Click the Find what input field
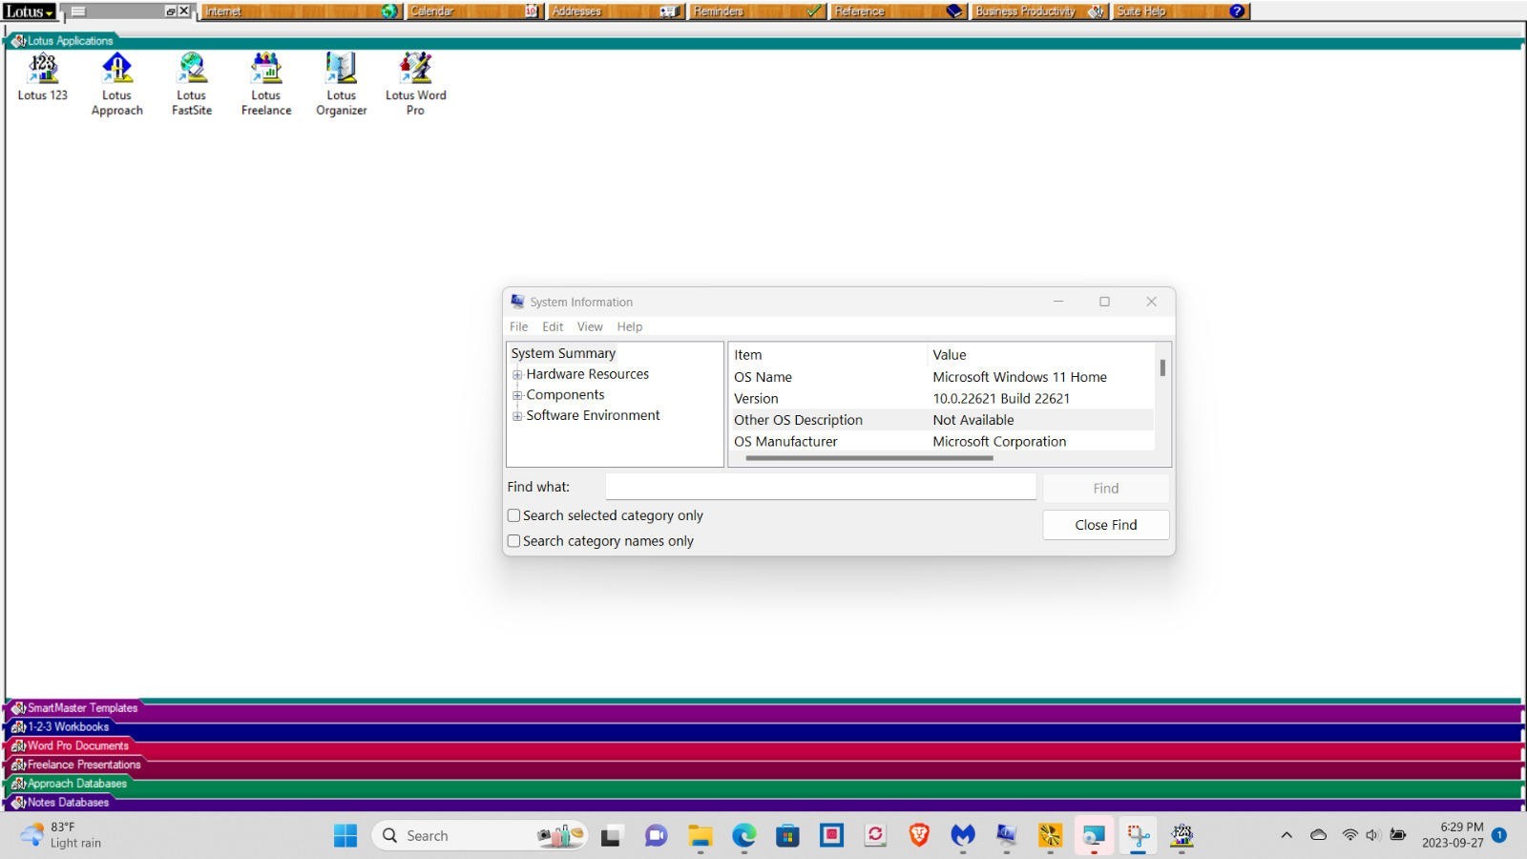The width and height of the screenshot is (1527, 859). [821, 487]
